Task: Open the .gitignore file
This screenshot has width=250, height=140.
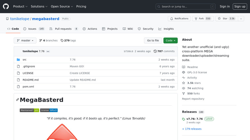Action: (x=29, y=66)
